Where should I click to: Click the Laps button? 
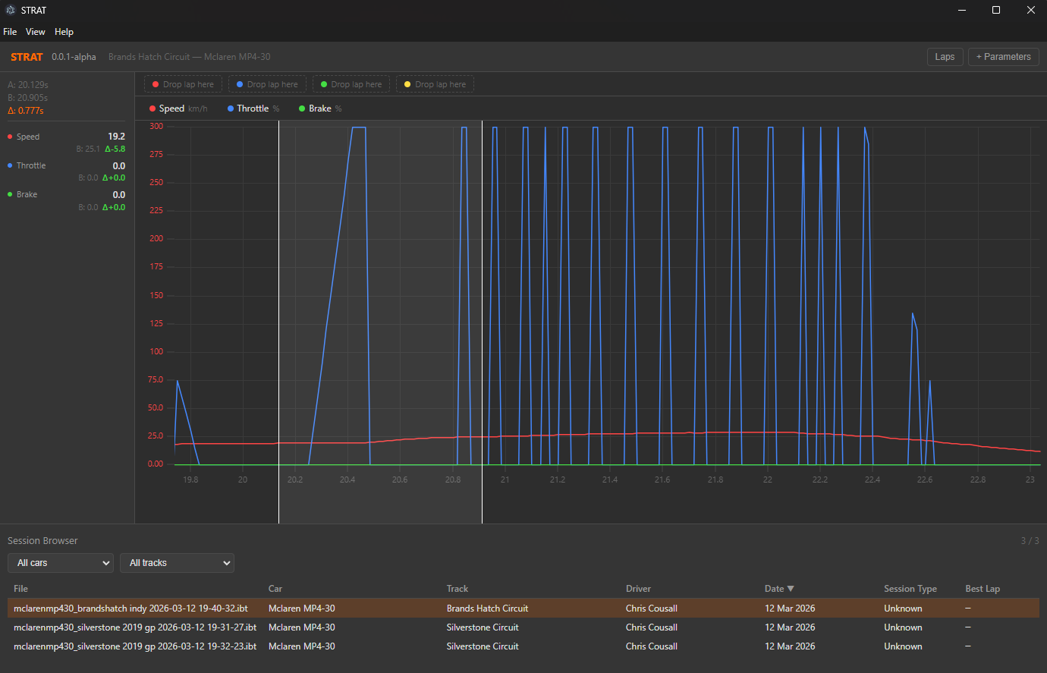[945, 57]
